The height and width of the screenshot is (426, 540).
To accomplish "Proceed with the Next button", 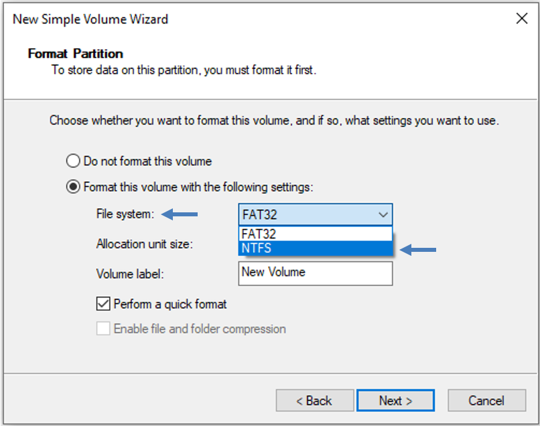I will (395, 401).
